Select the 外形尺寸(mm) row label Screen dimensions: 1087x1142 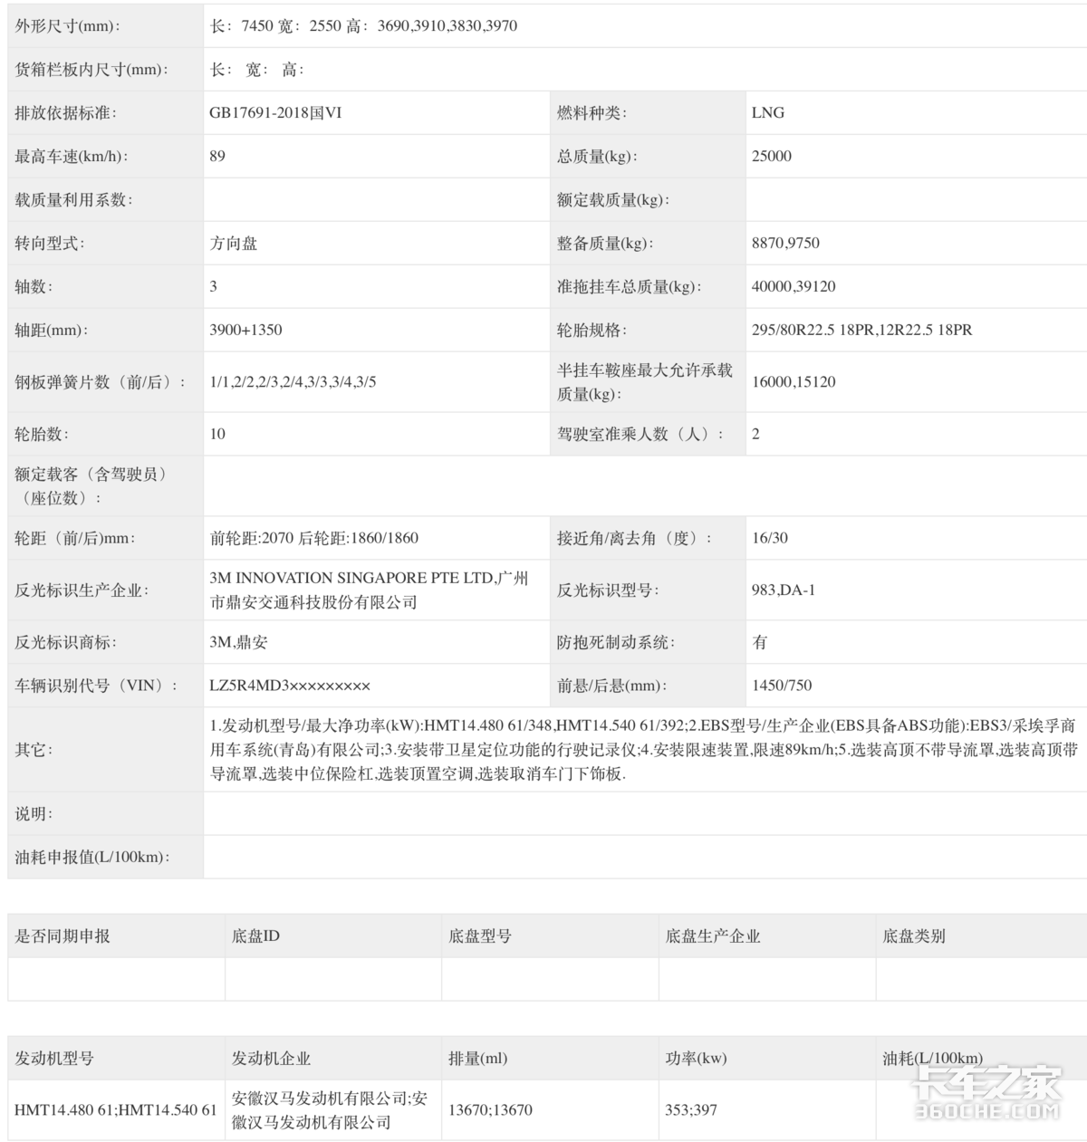(63, 25)
